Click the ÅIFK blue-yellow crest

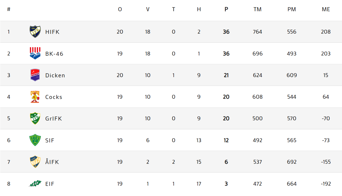pos(35,162)
